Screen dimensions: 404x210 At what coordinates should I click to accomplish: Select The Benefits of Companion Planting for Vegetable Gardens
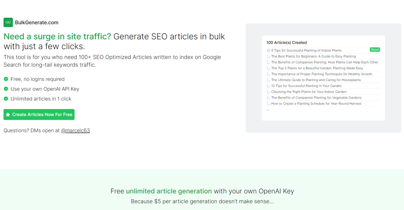316,98
